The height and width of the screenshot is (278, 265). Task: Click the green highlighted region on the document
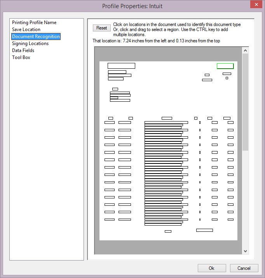point(225,66)
